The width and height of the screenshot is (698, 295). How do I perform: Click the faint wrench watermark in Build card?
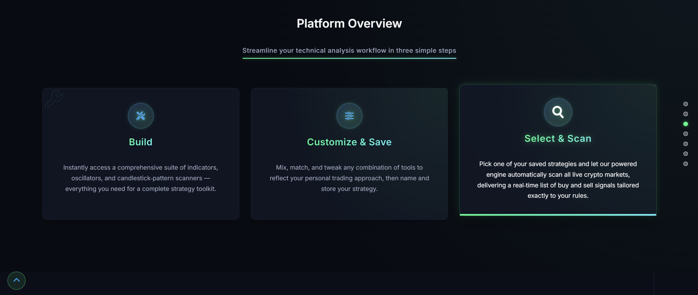54,99
